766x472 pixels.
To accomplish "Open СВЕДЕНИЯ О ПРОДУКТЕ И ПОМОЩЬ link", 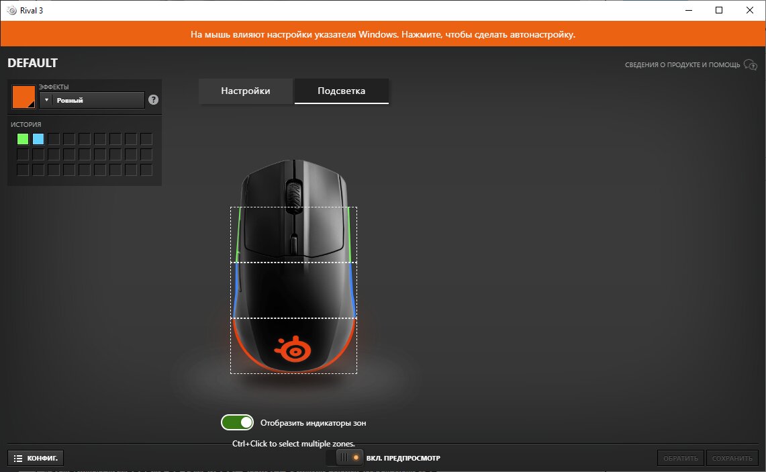I will pyautogui.click(x=683, y=65).
